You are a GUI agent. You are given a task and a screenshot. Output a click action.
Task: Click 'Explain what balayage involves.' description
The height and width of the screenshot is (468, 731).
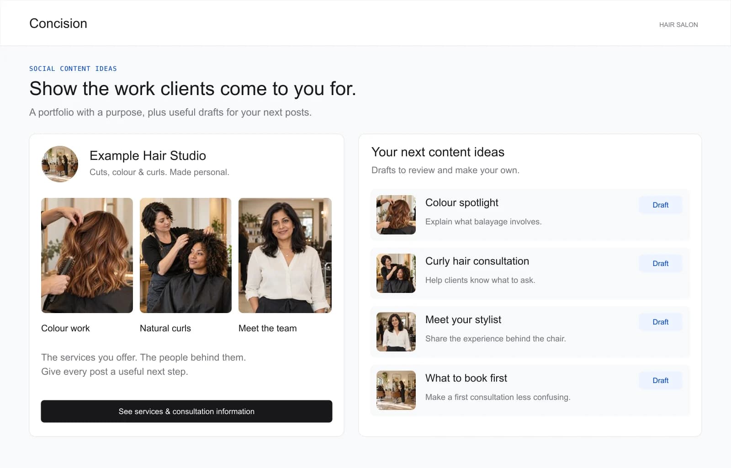coord(483,222)
